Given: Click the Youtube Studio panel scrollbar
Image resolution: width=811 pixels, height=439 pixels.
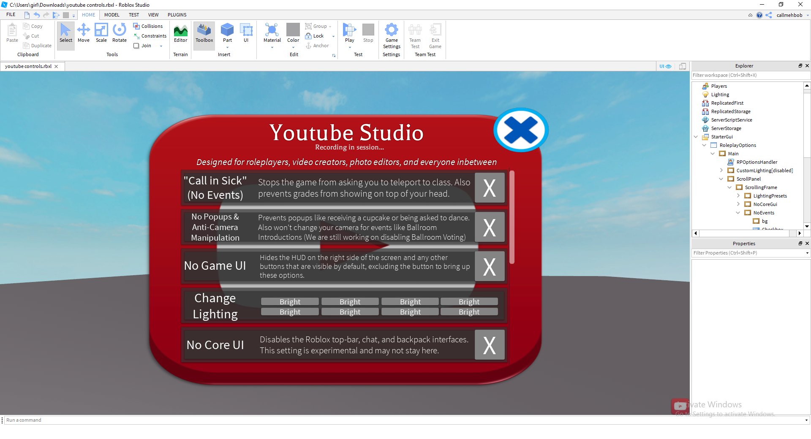Looking at the screenshot, I should [512, 217].
